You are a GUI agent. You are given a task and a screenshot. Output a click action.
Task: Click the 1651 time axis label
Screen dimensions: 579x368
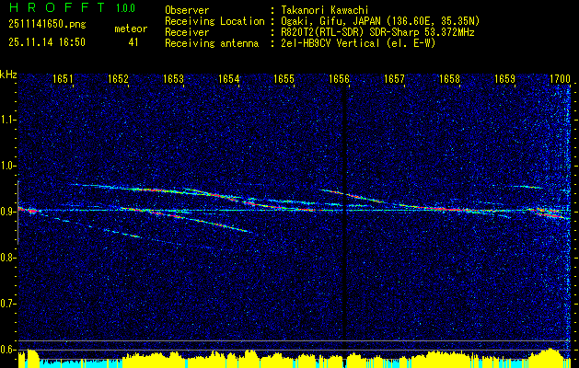63,78
